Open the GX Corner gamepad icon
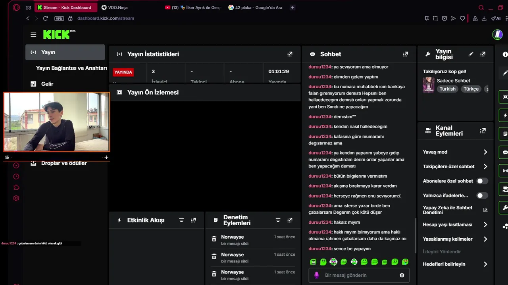Viewport: 508px width, 285px height. (28, 8)
